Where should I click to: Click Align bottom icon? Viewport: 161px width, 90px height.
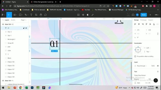(x=154, y=24)
